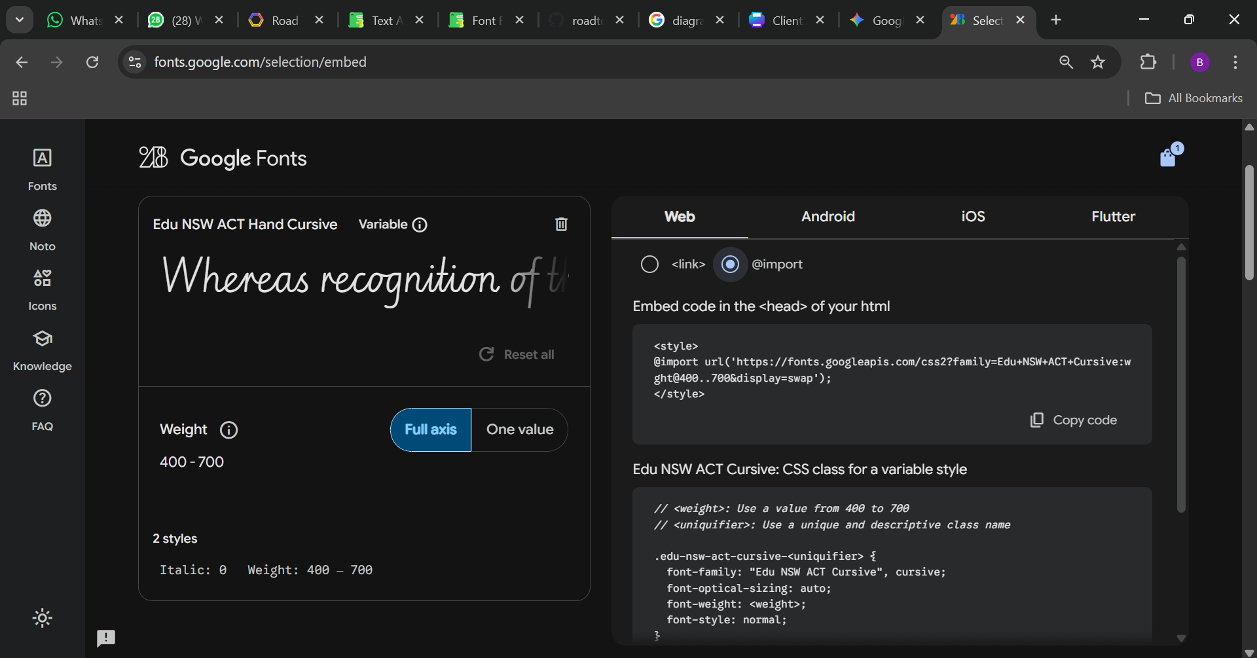This screenshot has width=1257, height=658.
Task: Copy the embed code
Action: pyautogui.click(x=1074, y=420)
